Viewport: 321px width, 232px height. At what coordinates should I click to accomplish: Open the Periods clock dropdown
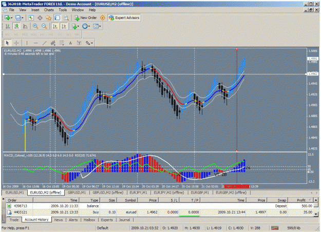pos(86,26)
